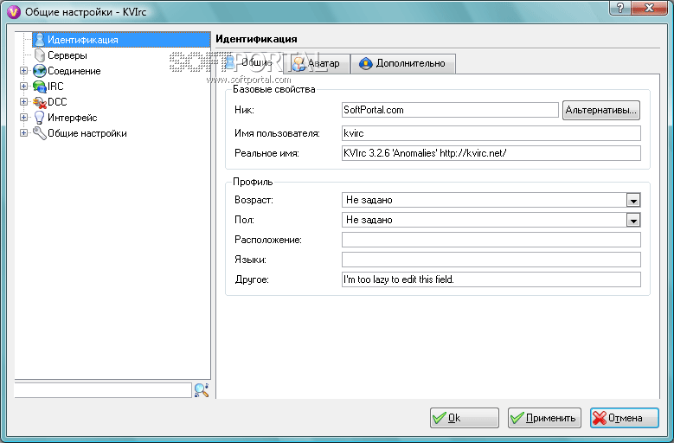Click the Интерфейс light bulb icon
The height and width of the screenshot is (443, 674).
[40, 118]
